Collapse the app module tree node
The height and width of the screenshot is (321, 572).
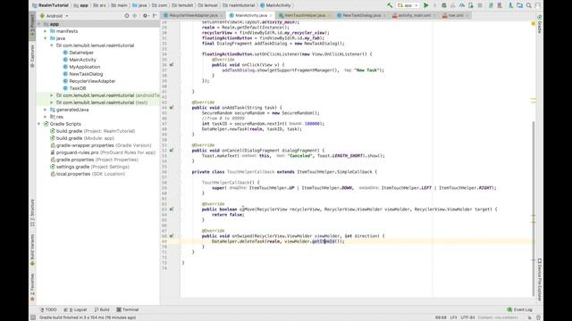pos(39,24)
